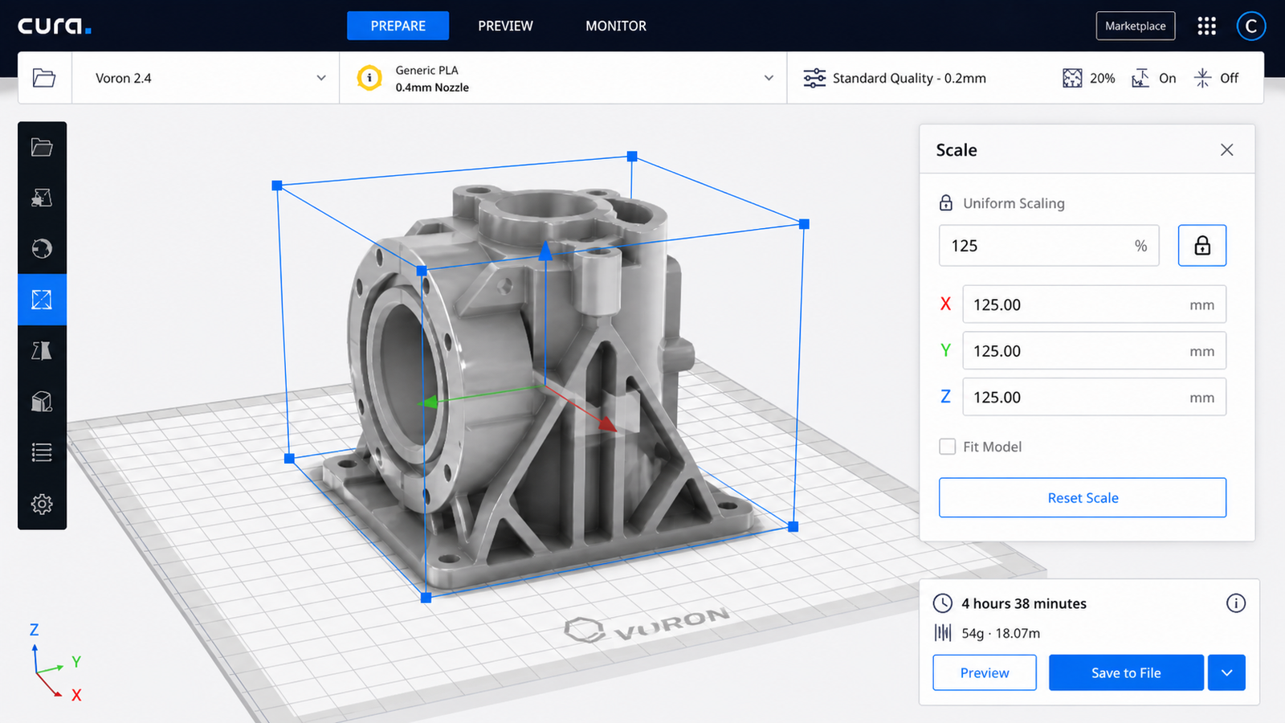The height and width of the screenshot is (723, 1285).
Task: Open file with the folder icon beside Voron 2.4
Action: coord(44,78)
